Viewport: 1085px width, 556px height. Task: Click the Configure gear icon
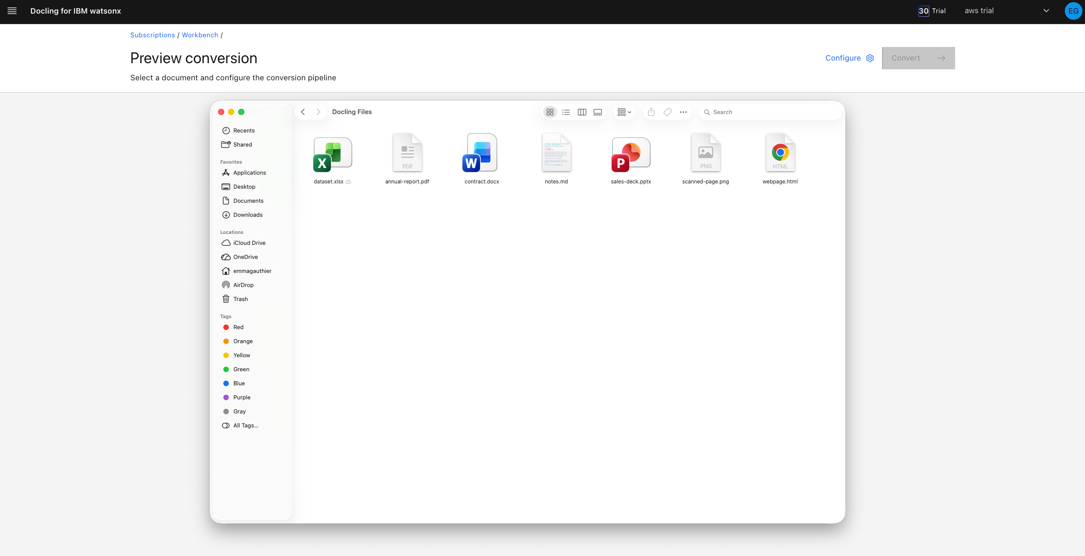pyautogui.click(x=870, y=58)
